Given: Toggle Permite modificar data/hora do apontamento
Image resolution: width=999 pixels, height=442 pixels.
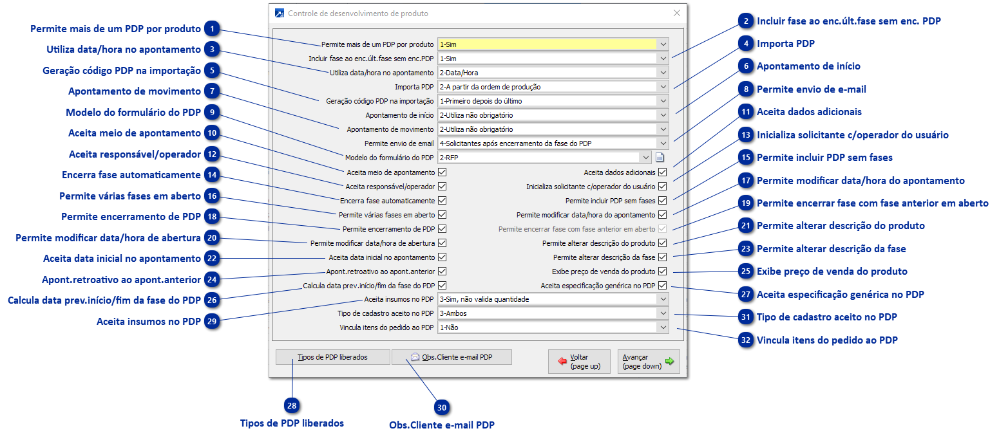Looking at the screenshot, I should point(662,215).
